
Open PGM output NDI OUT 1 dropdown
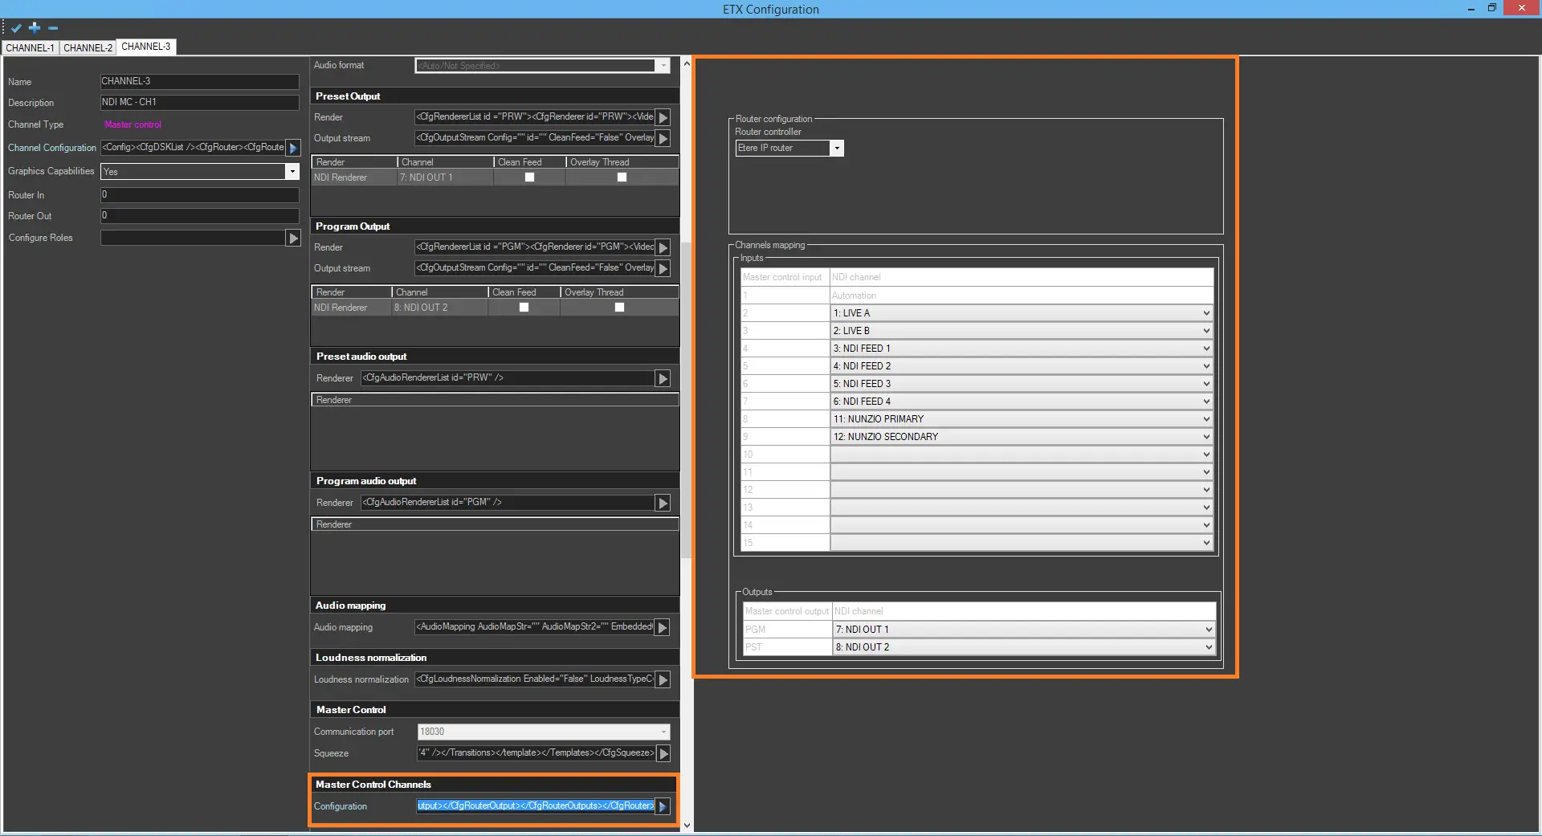click(1208, 630)
